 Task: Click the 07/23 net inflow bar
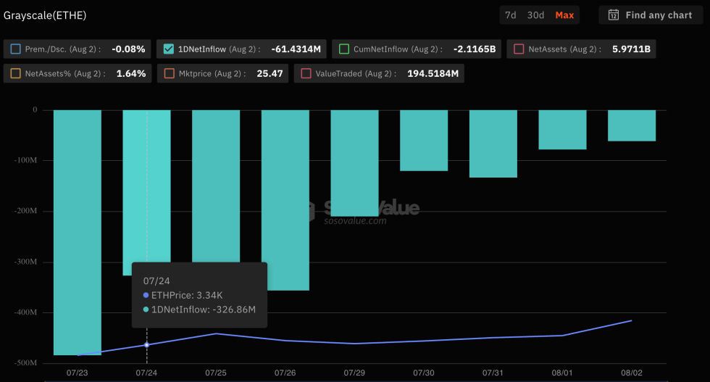coord(78,233)
